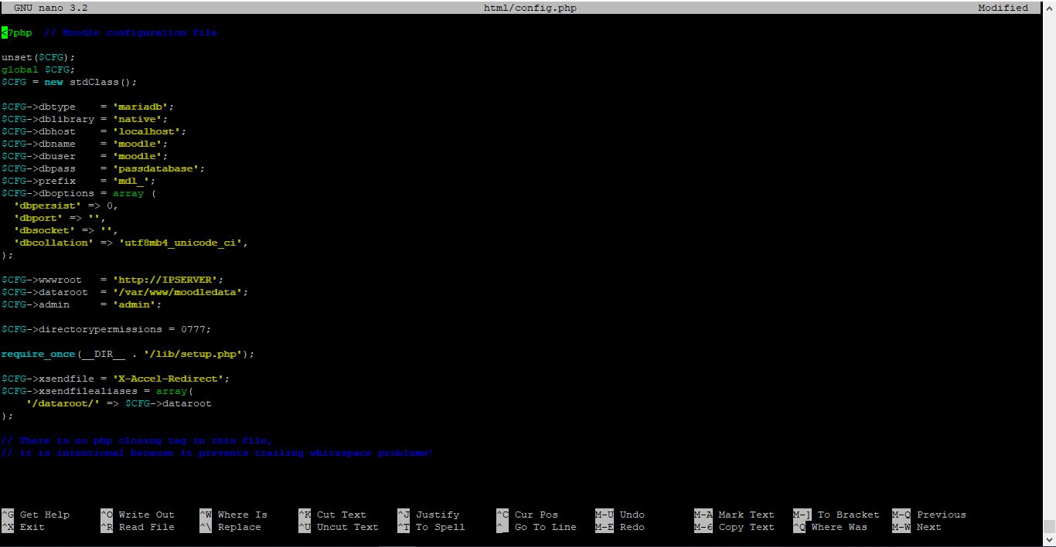
Task: Place cursor on the 'http://IPSERVER' wwwroot value
Action: [x=168, y=280]
